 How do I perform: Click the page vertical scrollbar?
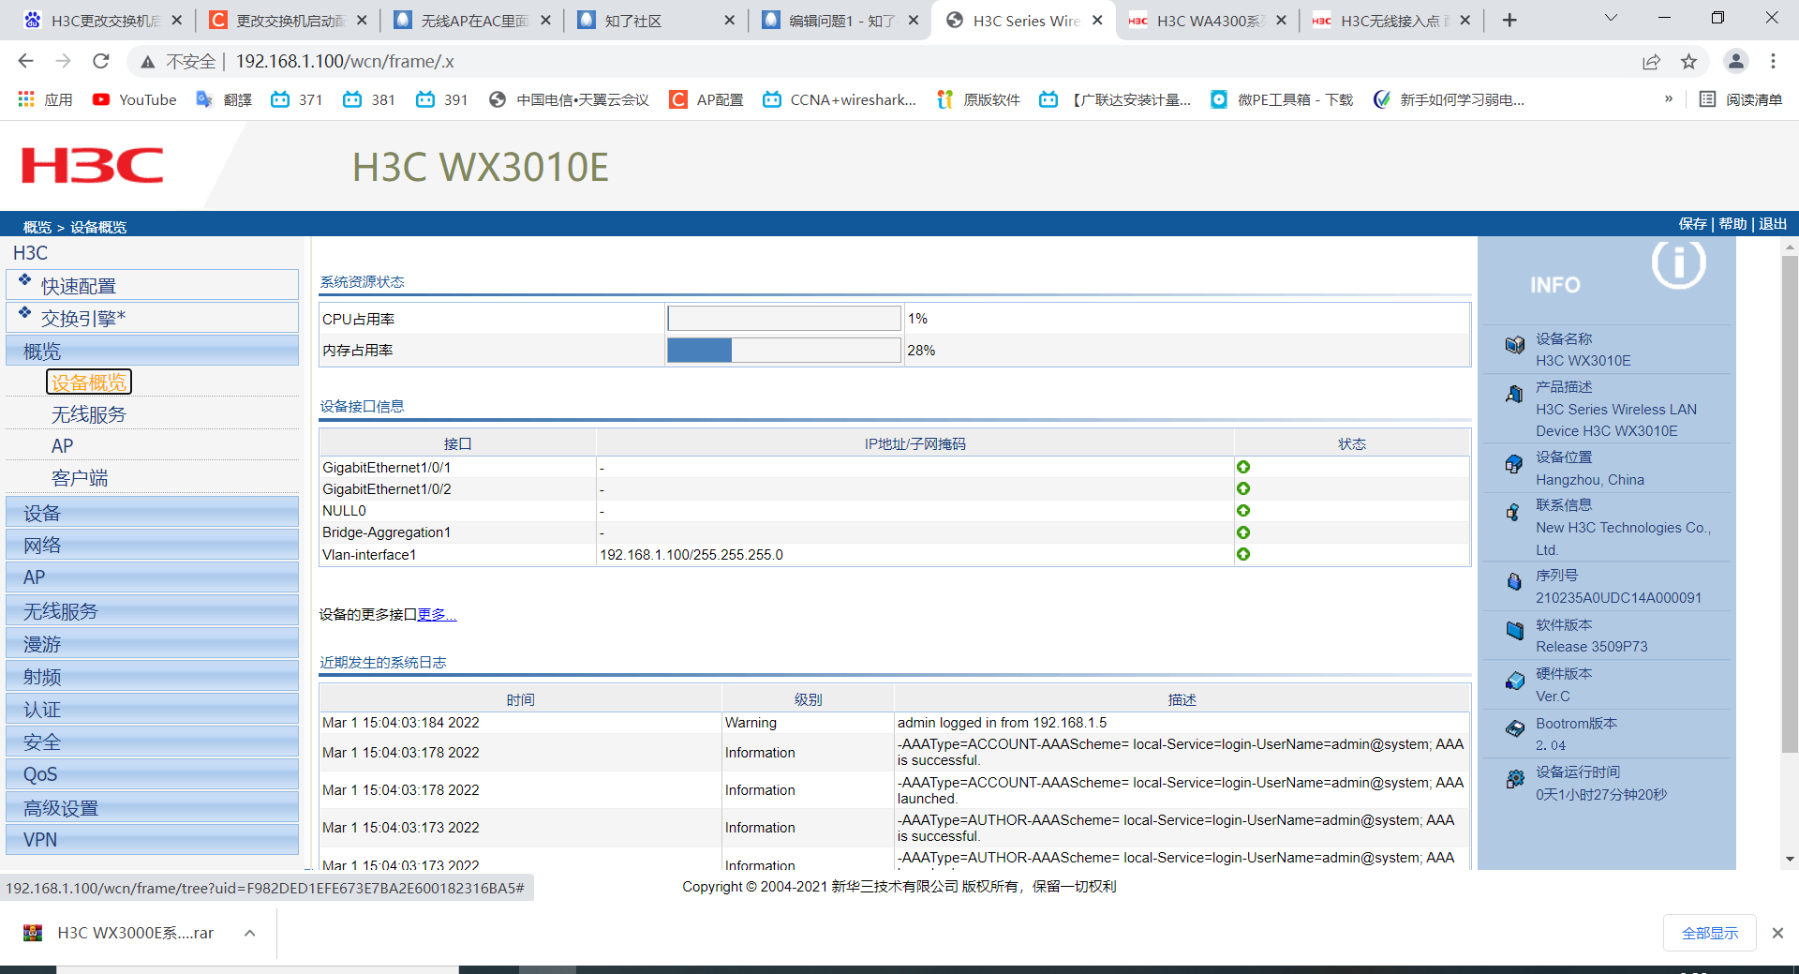(1790, 506)
